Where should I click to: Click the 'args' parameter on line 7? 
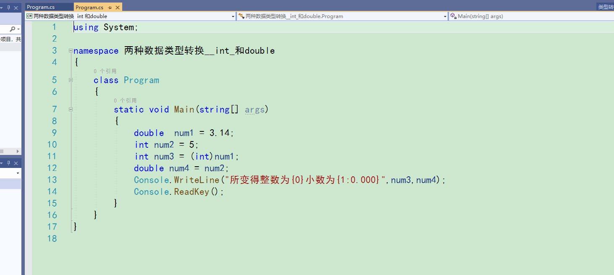tap(255, 110)
